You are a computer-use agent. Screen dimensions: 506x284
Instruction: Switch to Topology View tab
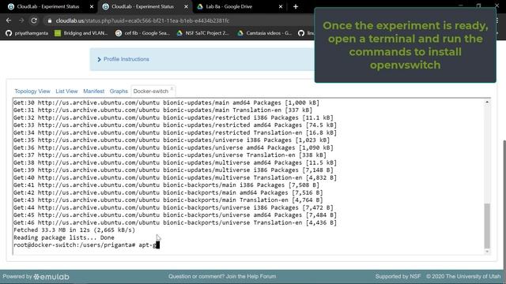tap(32, 92)
